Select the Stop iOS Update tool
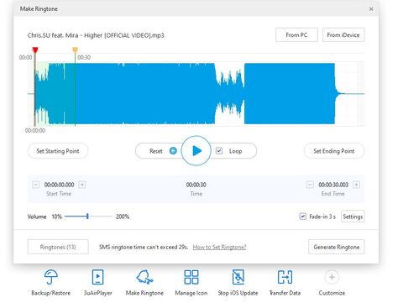 238,277
